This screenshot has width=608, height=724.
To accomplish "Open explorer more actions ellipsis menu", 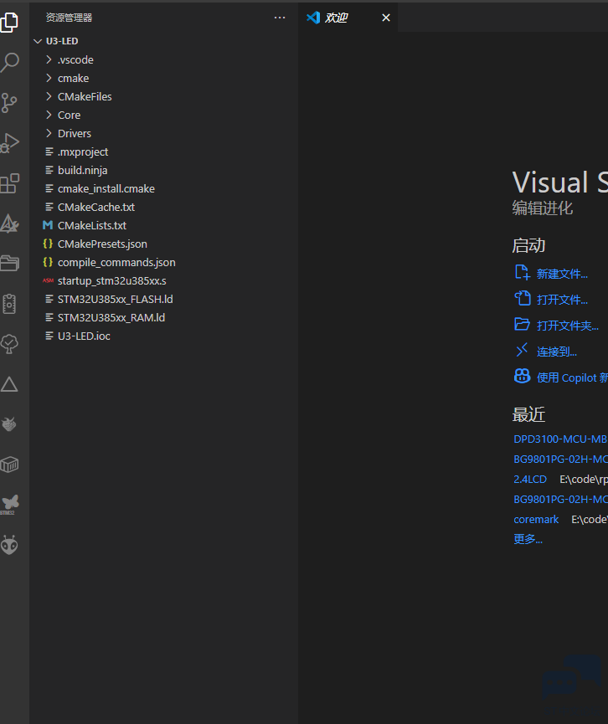I will tap(280, 18).
